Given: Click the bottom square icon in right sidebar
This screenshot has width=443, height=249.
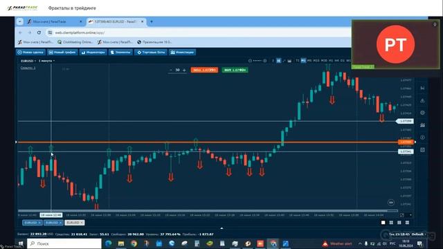Looking at the screenshot, I should (422, 150).
